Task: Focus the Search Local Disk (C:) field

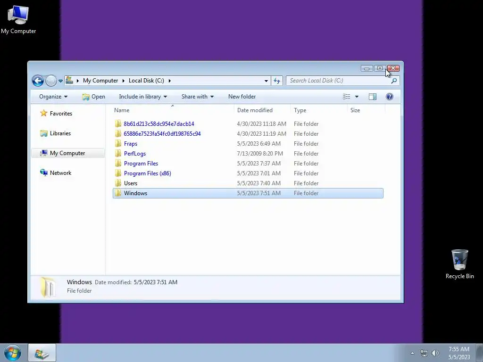Action: [x=343, y=81]
